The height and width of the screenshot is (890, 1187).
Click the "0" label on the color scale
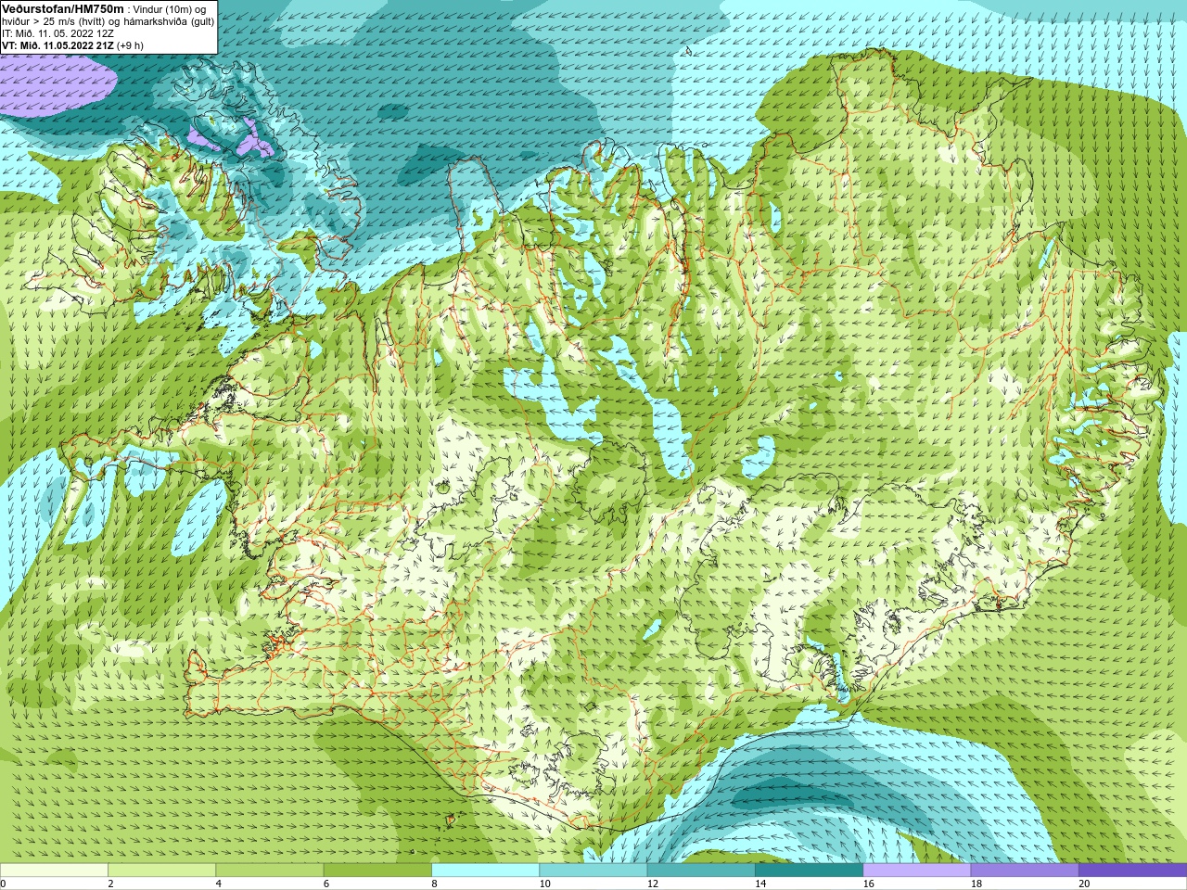[3, 884]
